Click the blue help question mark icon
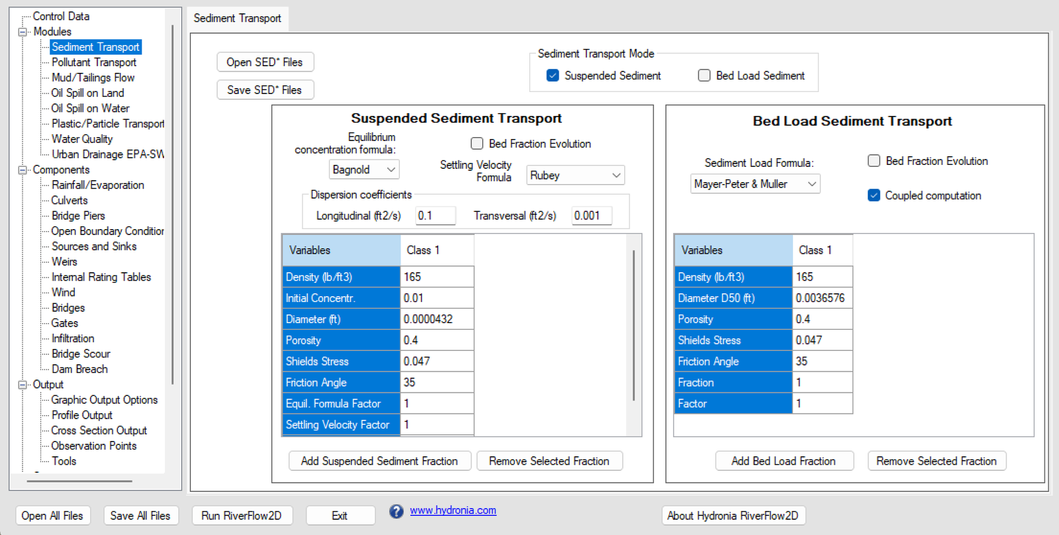This screenshot has width=1059, height=535. 396,511
